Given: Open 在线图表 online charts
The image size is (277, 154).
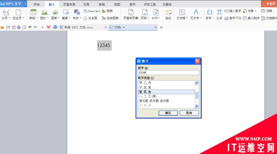Looking at the screenshot, I should pyautogui.click(x=110, y=18).
